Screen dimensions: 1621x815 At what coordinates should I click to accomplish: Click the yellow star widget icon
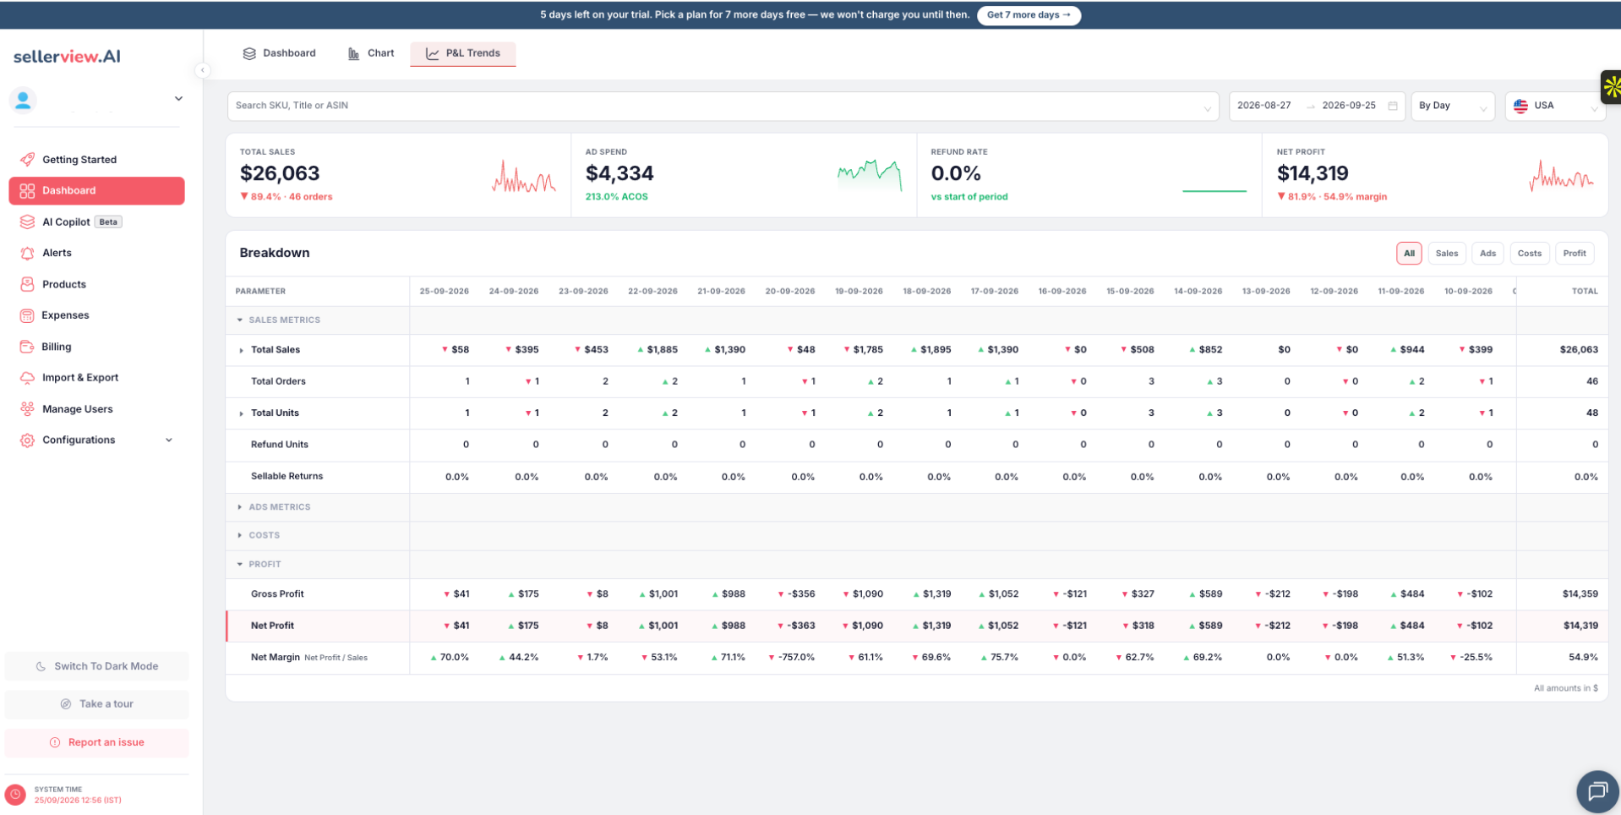pos(1611,86)
